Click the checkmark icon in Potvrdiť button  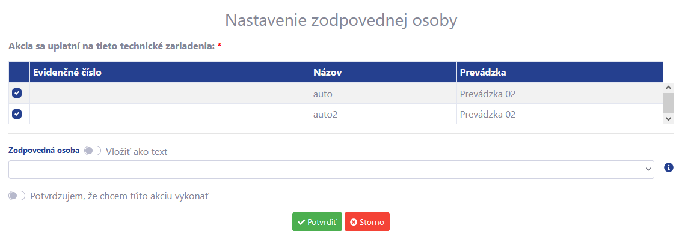301,222
